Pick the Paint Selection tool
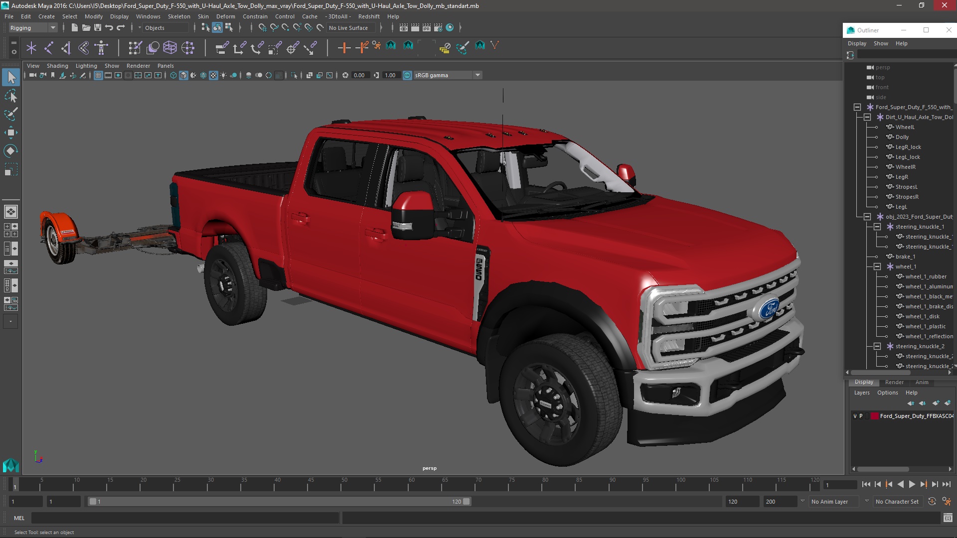The width and height of the screenshot is (957, 538). coord(11,114)
